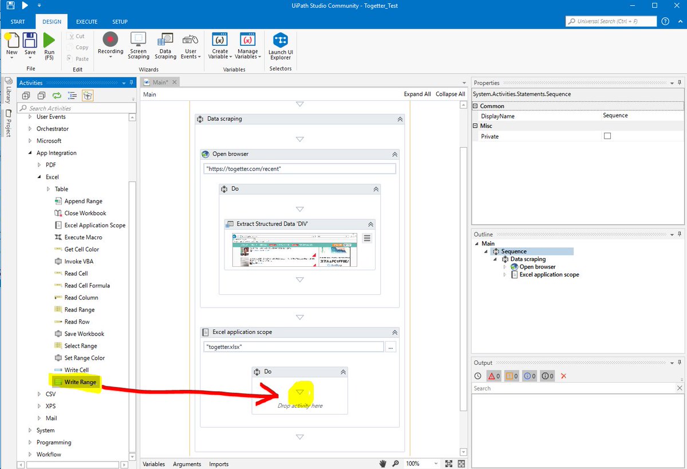
Task: Clear output with the red X icon
Action: point(563,376)
